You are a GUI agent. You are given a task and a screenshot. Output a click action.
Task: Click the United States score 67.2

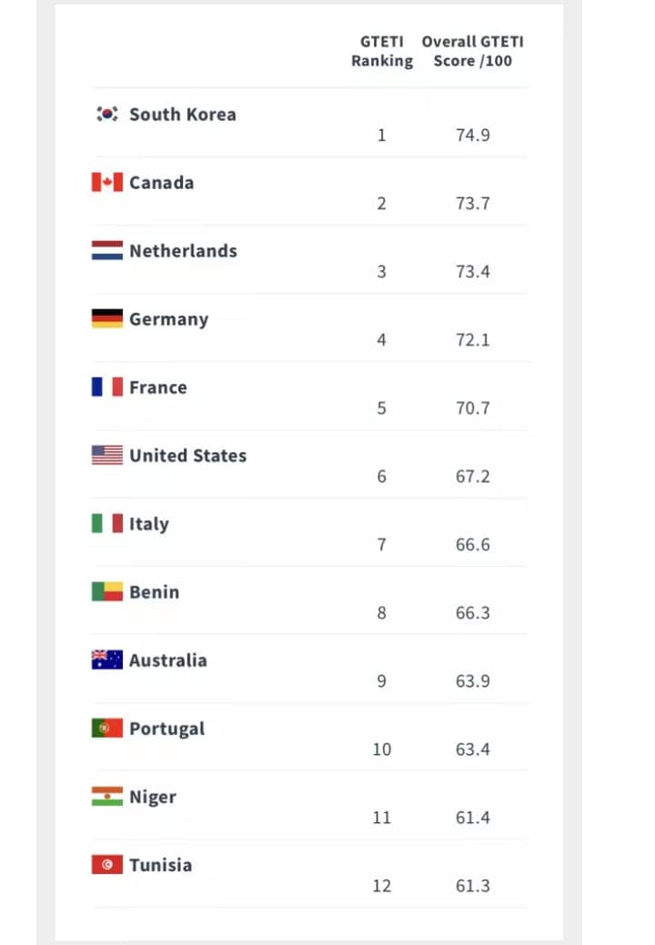473,477
